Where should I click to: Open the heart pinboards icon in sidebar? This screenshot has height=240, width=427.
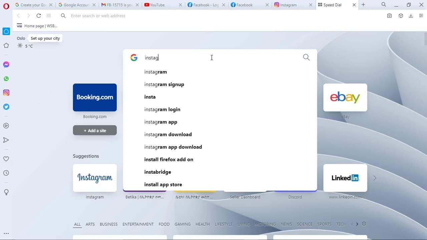click(6, 159)
